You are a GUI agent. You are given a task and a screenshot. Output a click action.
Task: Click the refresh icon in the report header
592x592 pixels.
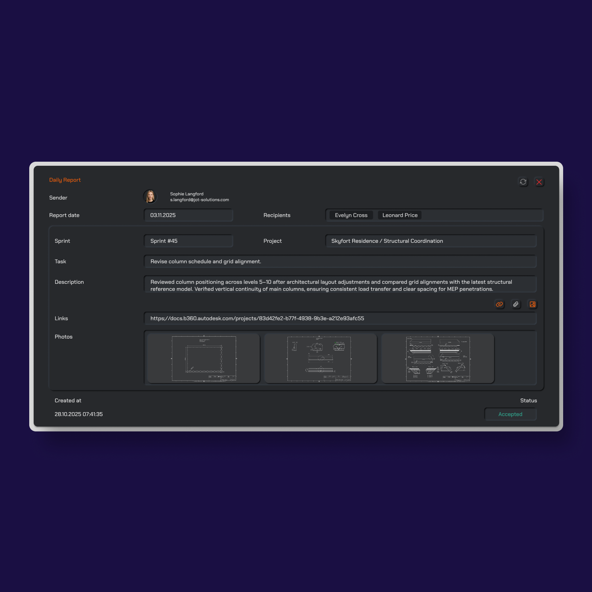(523, 182)
